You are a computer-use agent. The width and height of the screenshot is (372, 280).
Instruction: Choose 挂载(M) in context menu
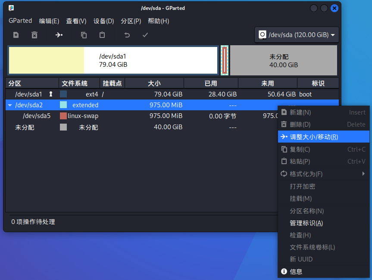coord(324,199)
